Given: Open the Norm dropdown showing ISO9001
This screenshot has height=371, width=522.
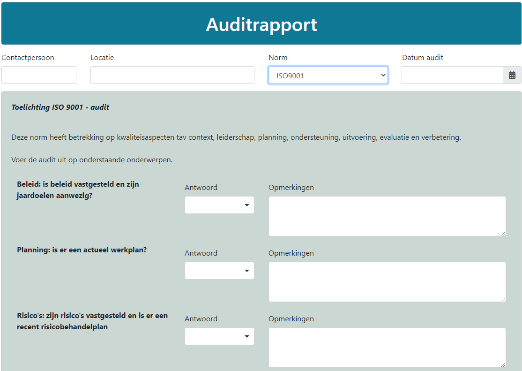Looking at the screenshot, I should point(328,75).
